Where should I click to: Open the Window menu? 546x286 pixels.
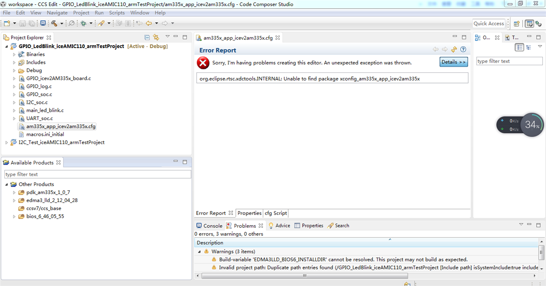pos(140,13)
